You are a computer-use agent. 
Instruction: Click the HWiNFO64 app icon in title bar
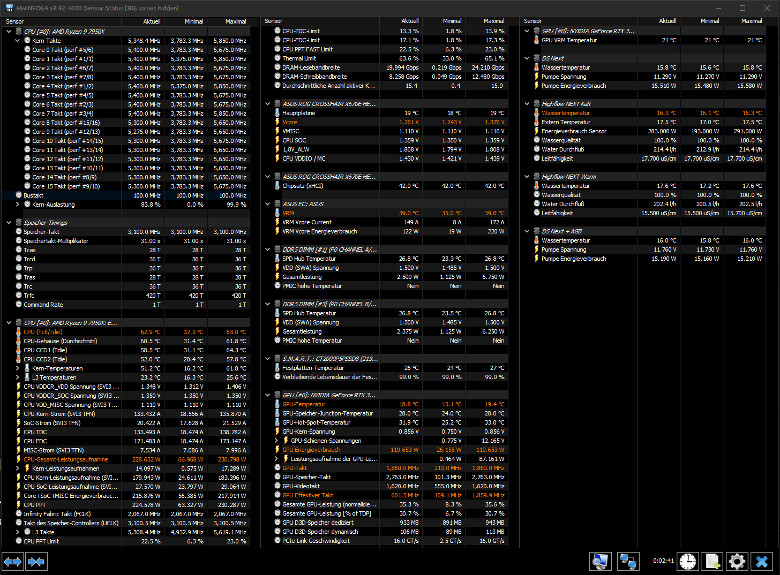[9, 8]
